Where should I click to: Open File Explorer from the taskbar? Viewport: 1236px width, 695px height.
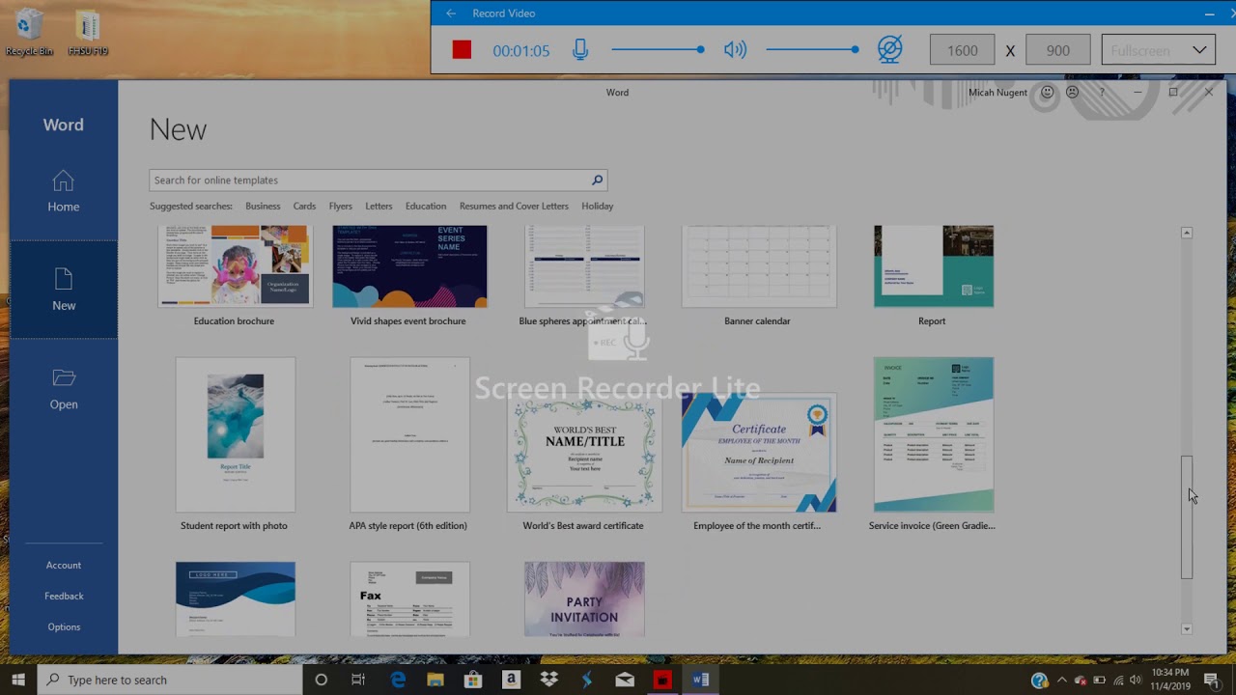(435, 681)
